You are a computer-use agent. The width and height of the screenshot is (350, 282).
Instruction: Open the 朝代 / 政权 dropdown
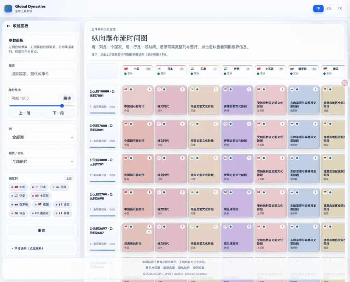click(x=41, y=161)
